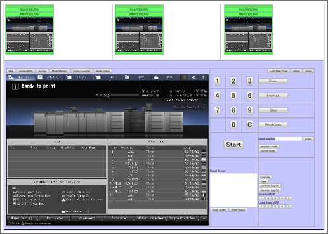Select the first scanner status thumbnail
This screenshot has width=328, height=234.
pyautogui.click(x=30, y=30)
